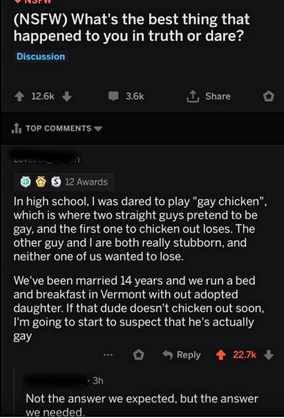Reply to the gay chicken comment
The width and height of the screenshot is (284, 418).
point(181,355)
